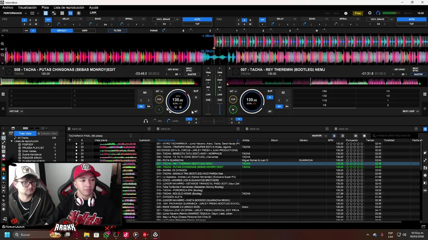Open the Lista de reproducción menu
This screenshot has height=240, width=428.
(x=69, y=8)
